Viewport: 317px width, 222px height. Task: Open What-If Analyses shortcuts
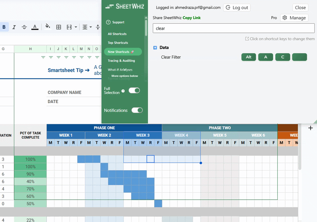120,70
